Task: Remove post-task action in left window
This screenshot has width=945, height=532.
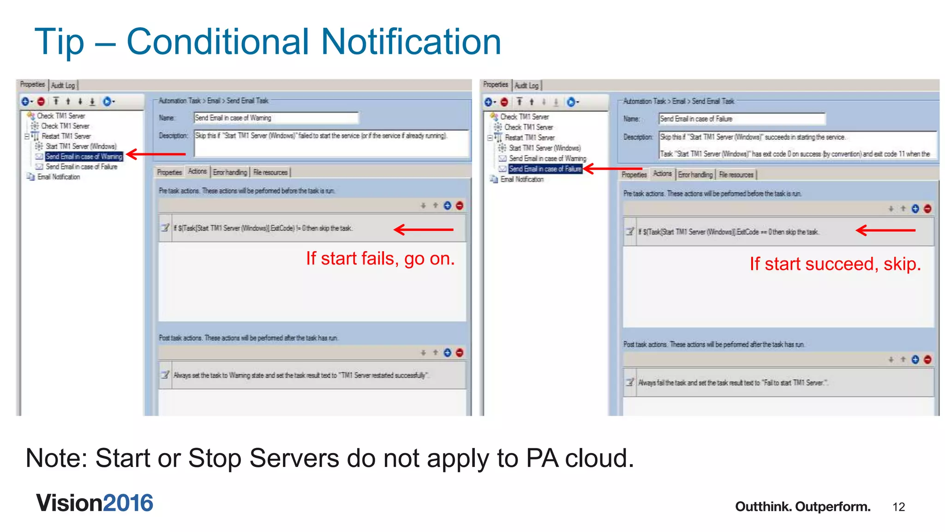Action: 460,353
